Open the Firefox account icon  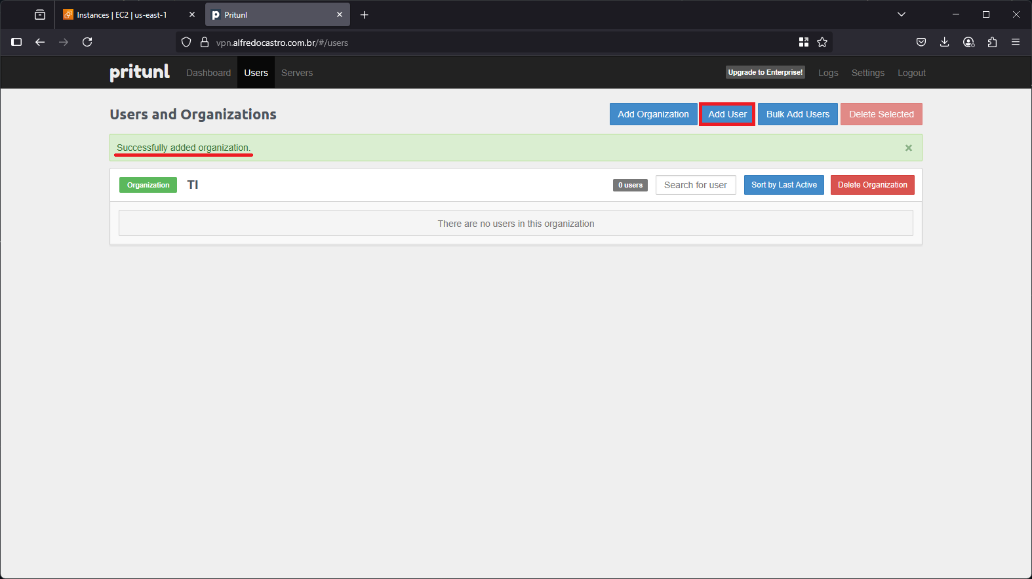click(968, 42)
